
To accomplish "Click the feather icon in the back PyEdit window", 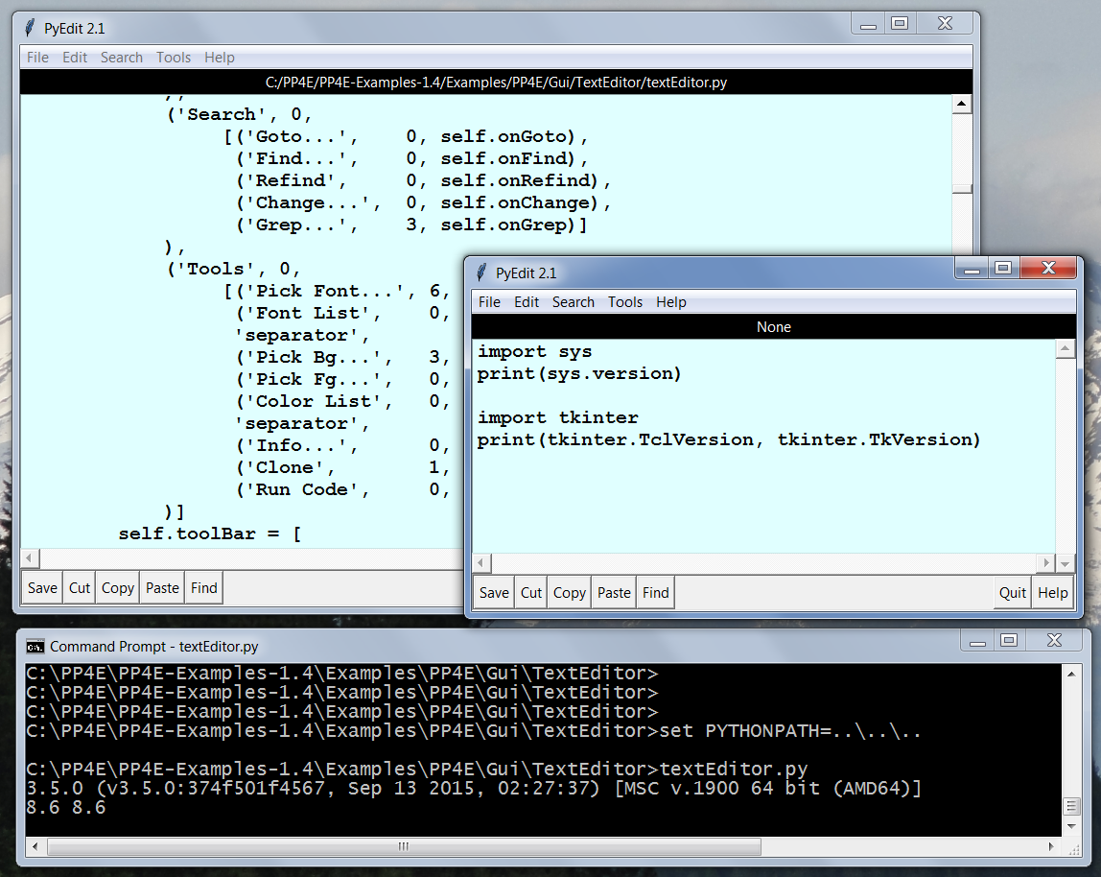I will tap(31, 28).
